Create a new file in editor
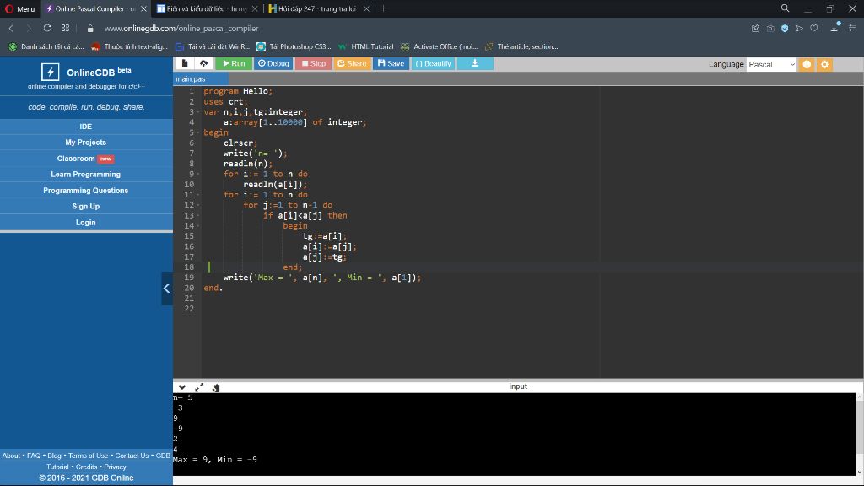This screenshot has width=864, height=486. click(x=185, y=63)
